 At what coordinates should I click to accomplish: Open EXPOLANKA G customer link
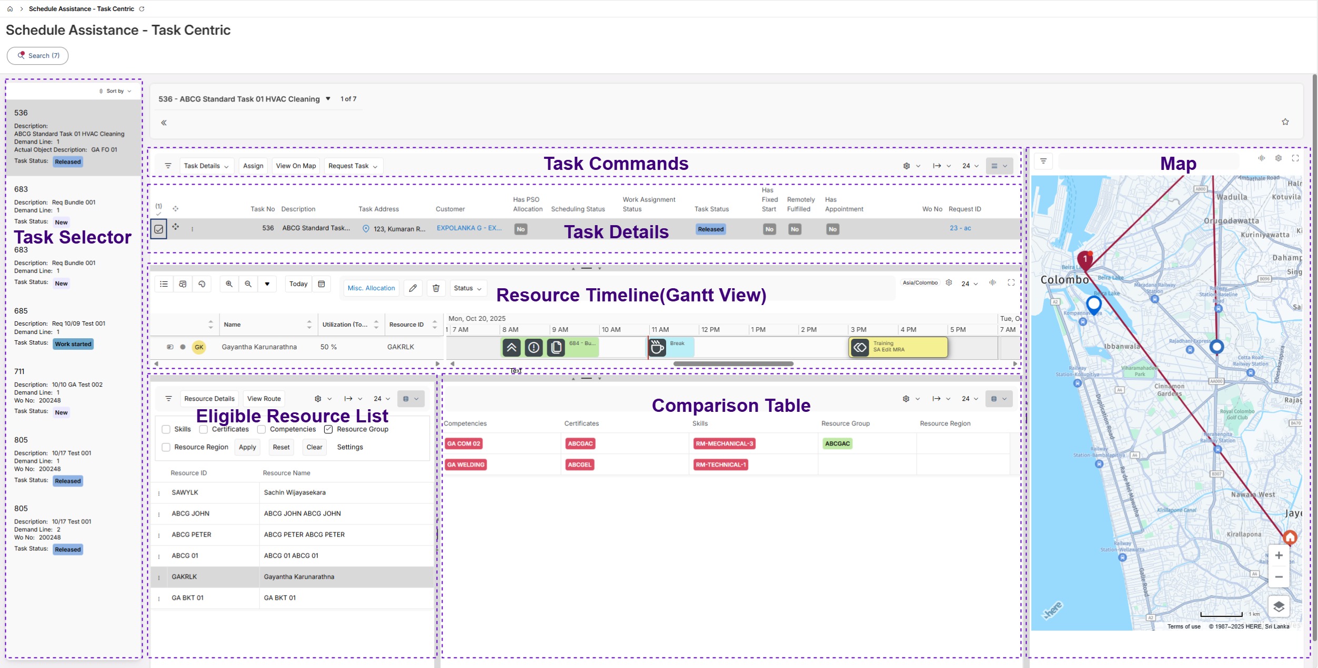click(469, 228)
